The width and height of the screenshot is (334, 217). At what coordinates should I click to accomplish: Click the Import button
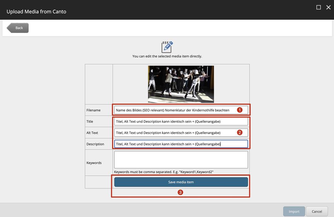point(294,211)
